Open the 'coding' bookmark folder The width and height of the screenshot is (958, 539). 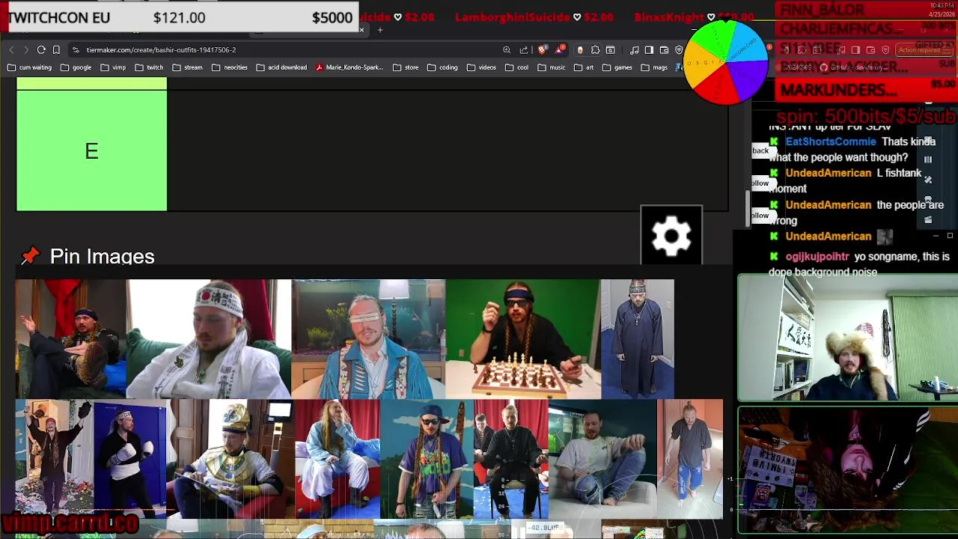click(x=442, y=67)
